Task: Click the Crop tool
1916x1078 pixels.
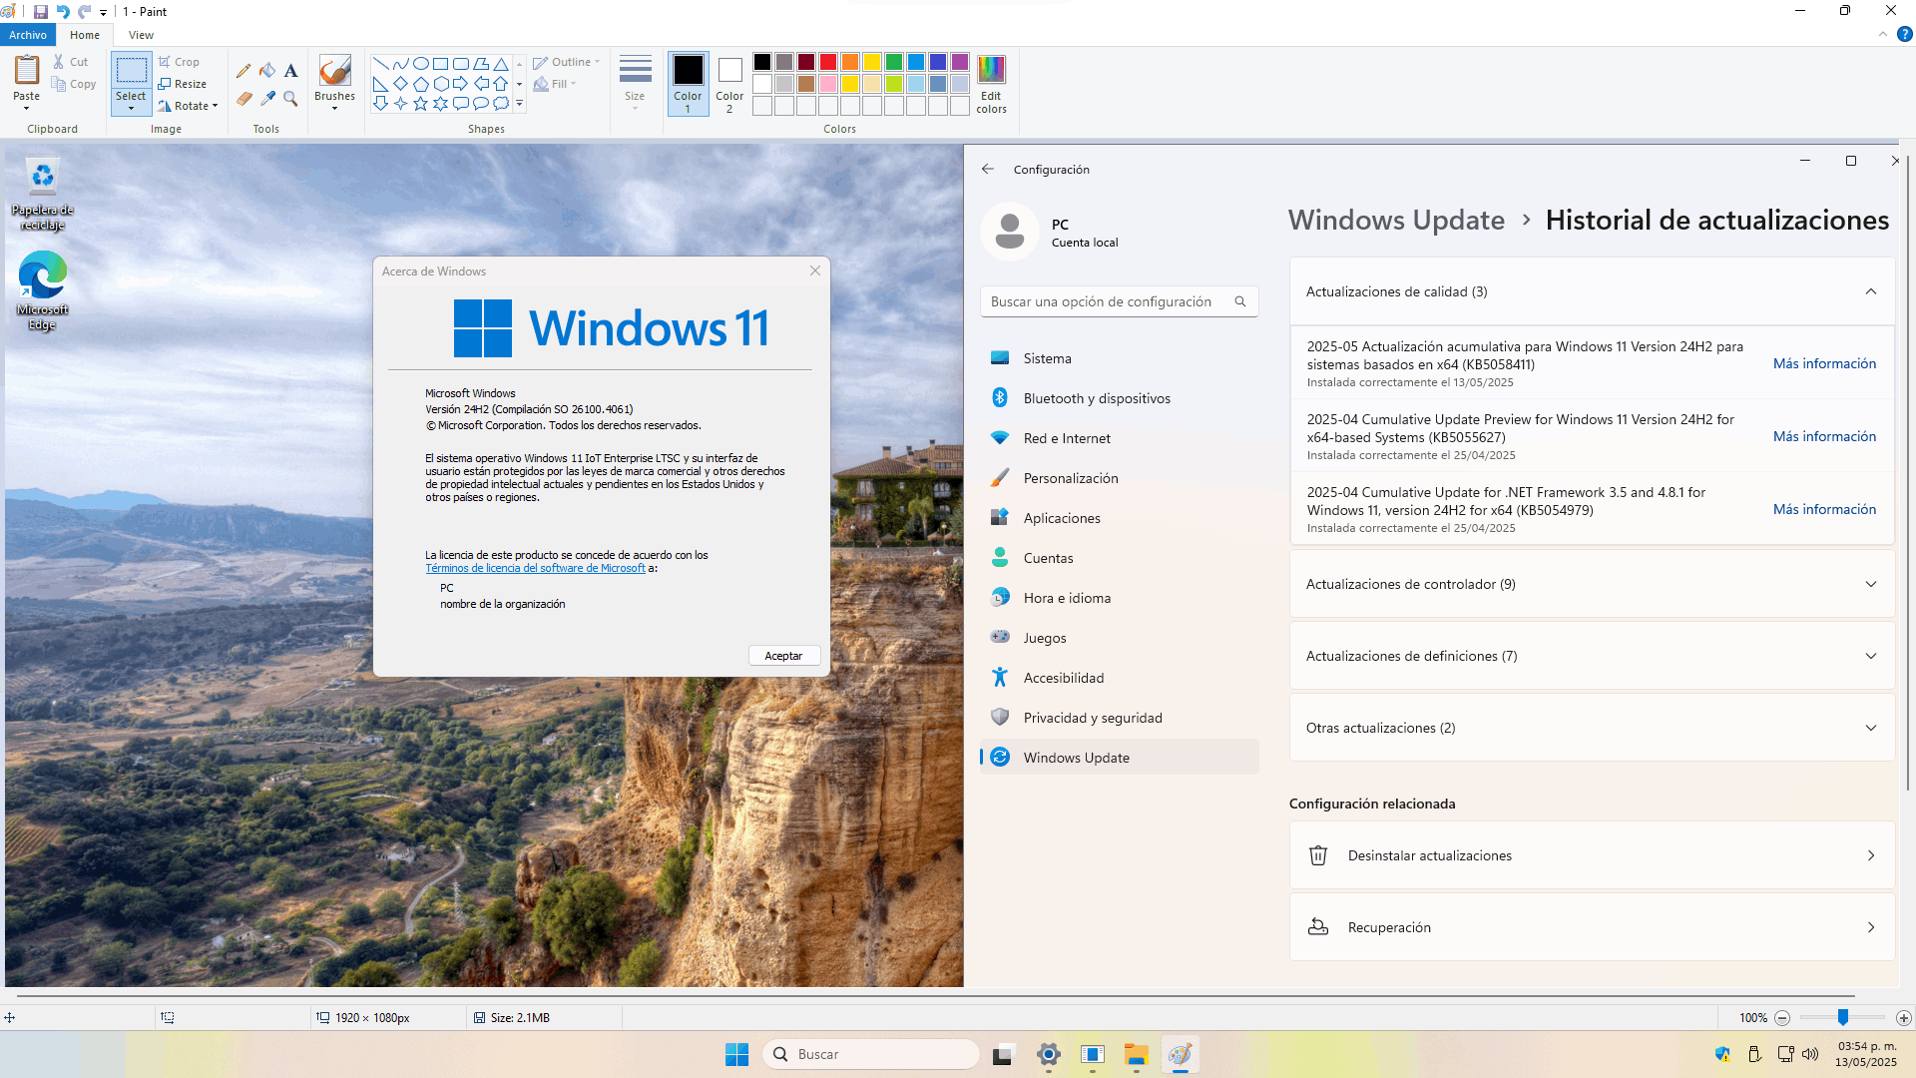Action: pos(179,62)
